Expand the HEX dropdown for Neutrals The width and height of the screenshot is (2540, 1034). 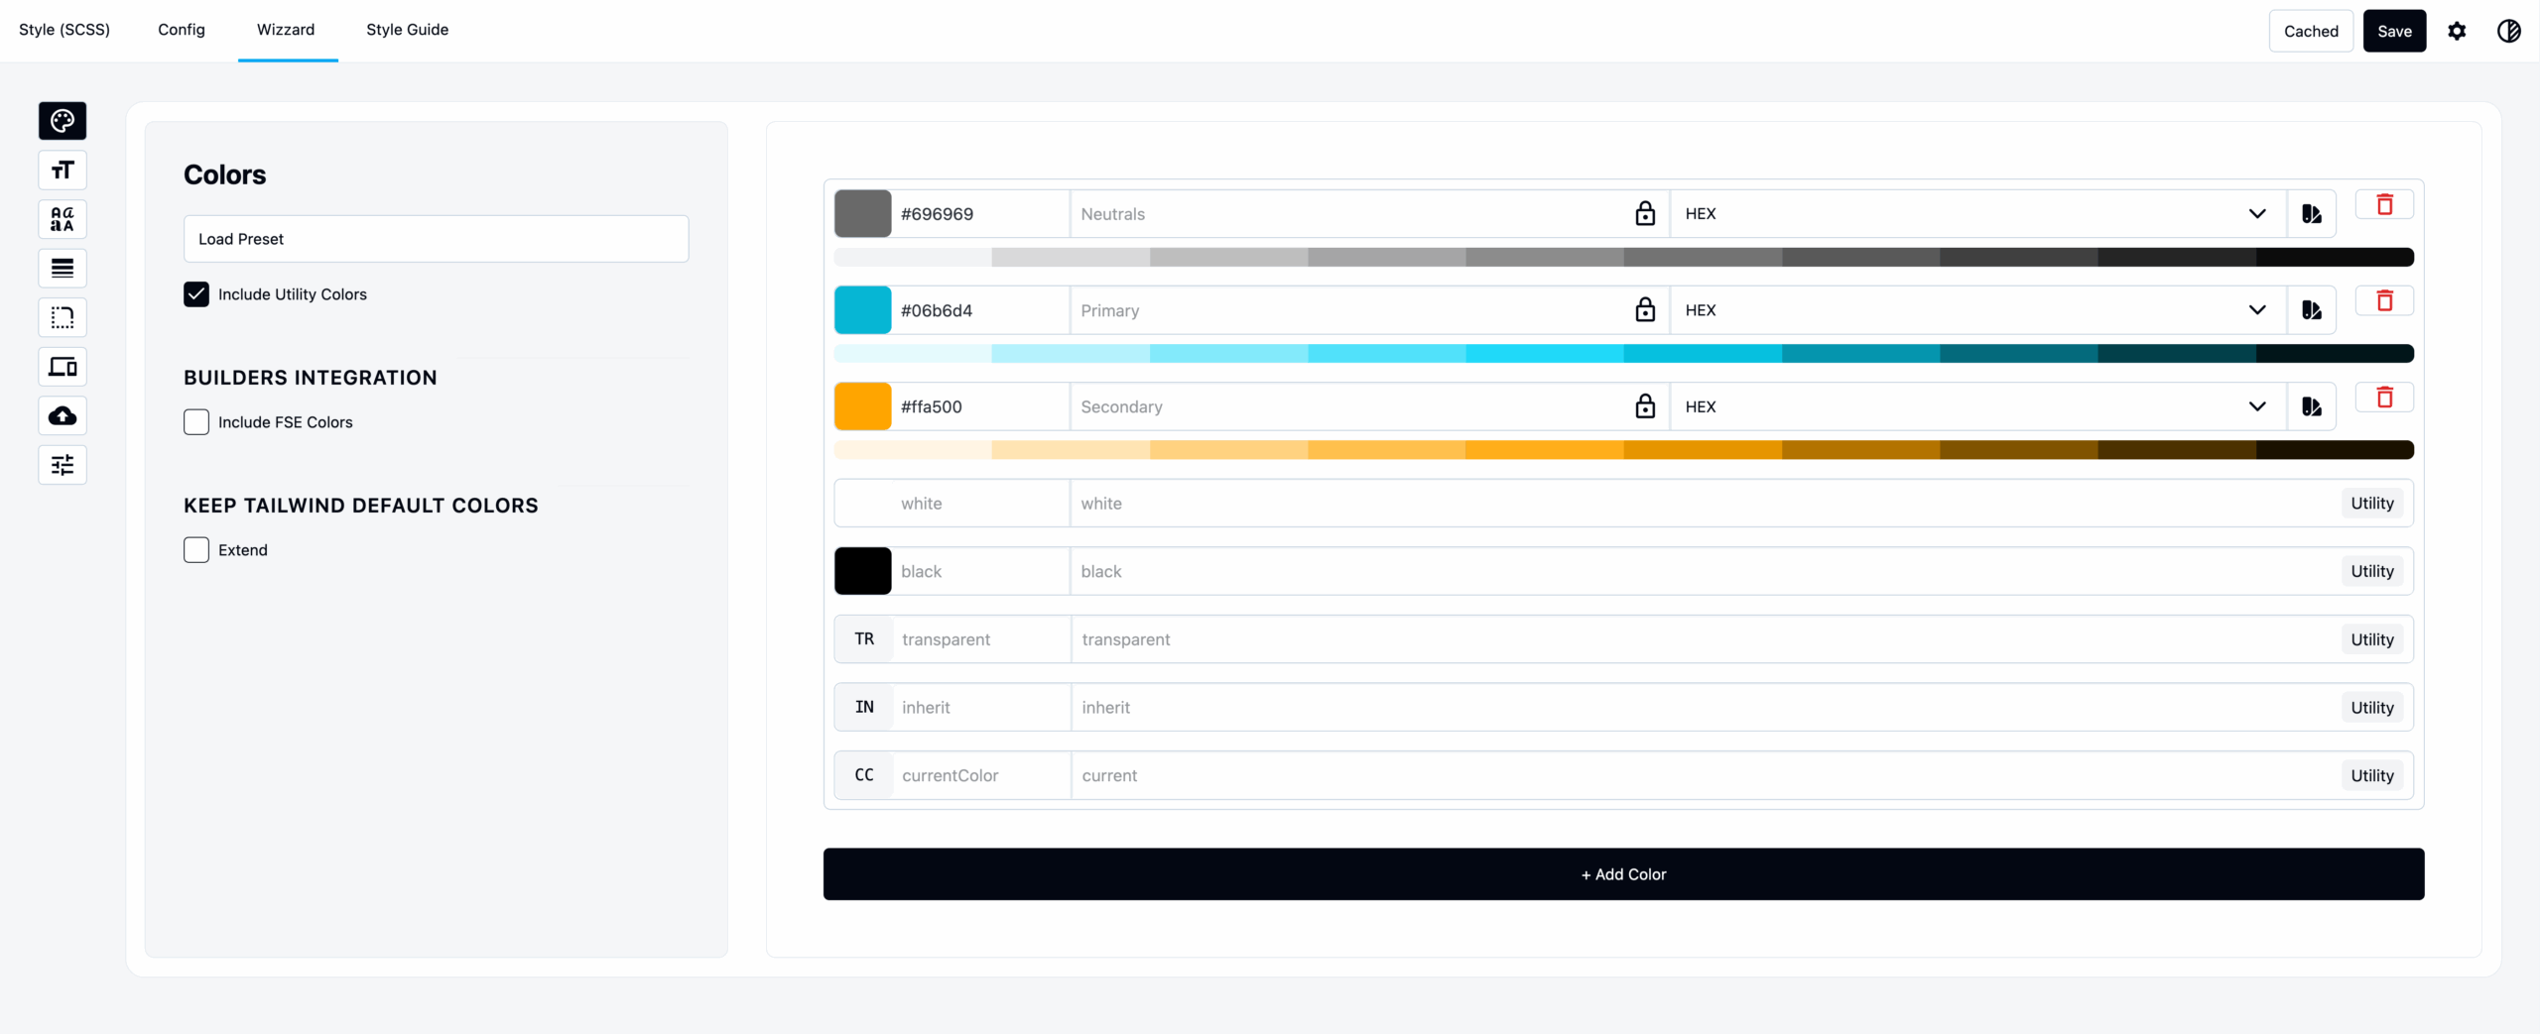pyautogui.click(x=2256, y=213)
